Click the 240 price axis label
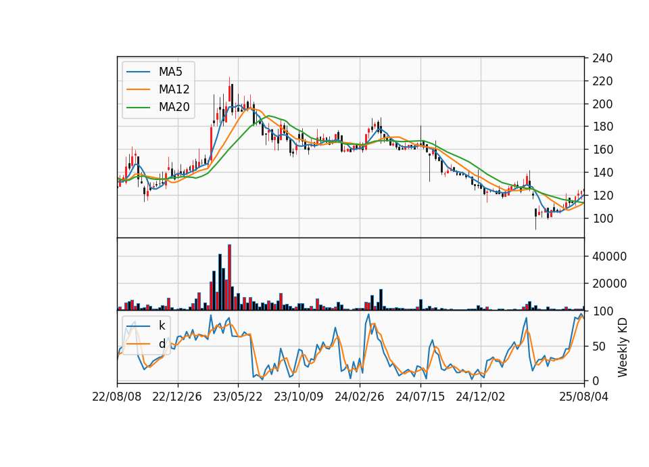Screen dimensions: 649x467 (x=602, y=58)
